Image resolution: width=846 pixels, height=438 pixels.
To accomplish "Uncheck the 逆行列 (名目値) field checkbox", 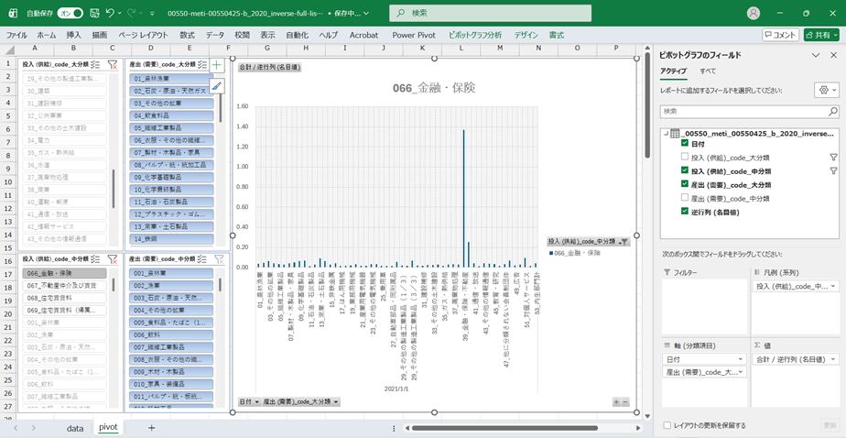I will pyautogui.click(x=685, y=211).
